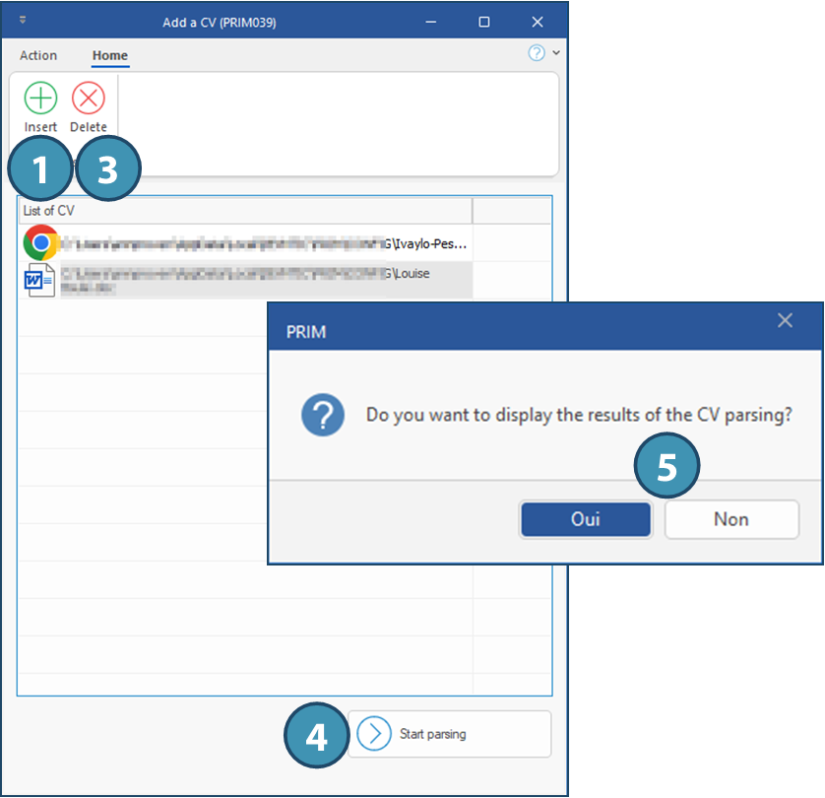Click the green Insert plus icon
This screenshot has height=798, width=825.
(40, 99)
